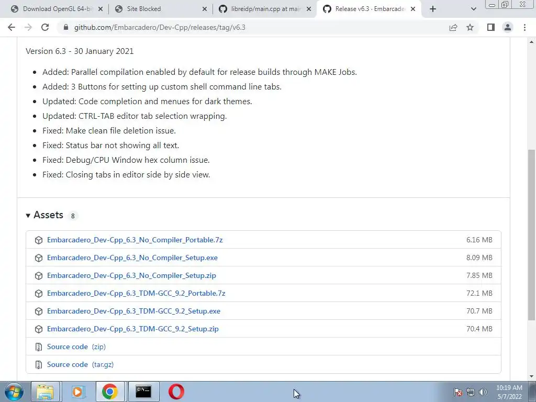Click package icon beside No_Compiler_Setup.zip
Image resolution: width=536 pixels, height=402 pixels.
point(39,275)
